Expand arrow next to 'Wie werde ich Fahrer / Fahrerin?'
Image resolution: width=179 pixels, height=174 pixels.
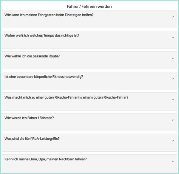pos(173,120)
